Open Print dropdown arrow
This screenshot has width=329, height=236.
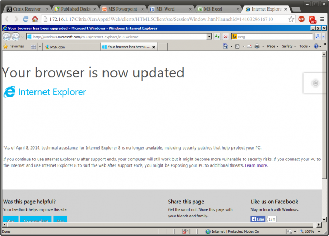(x=263, y=46)
